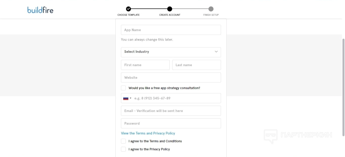345x157 pixels.
Task: Click the buildfire logo
Action: click(40, 10)
